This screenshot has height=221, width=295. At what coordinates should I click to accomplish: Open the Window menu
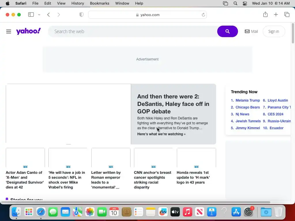(x=122, y=3)
